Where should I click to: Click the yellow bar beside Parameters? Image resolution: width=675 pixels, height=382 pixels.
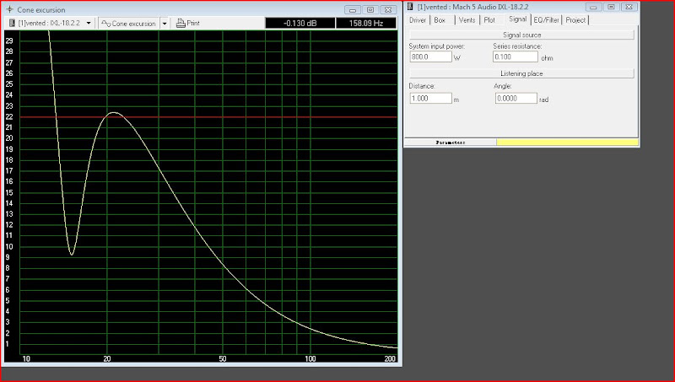(x=566, y=143)
